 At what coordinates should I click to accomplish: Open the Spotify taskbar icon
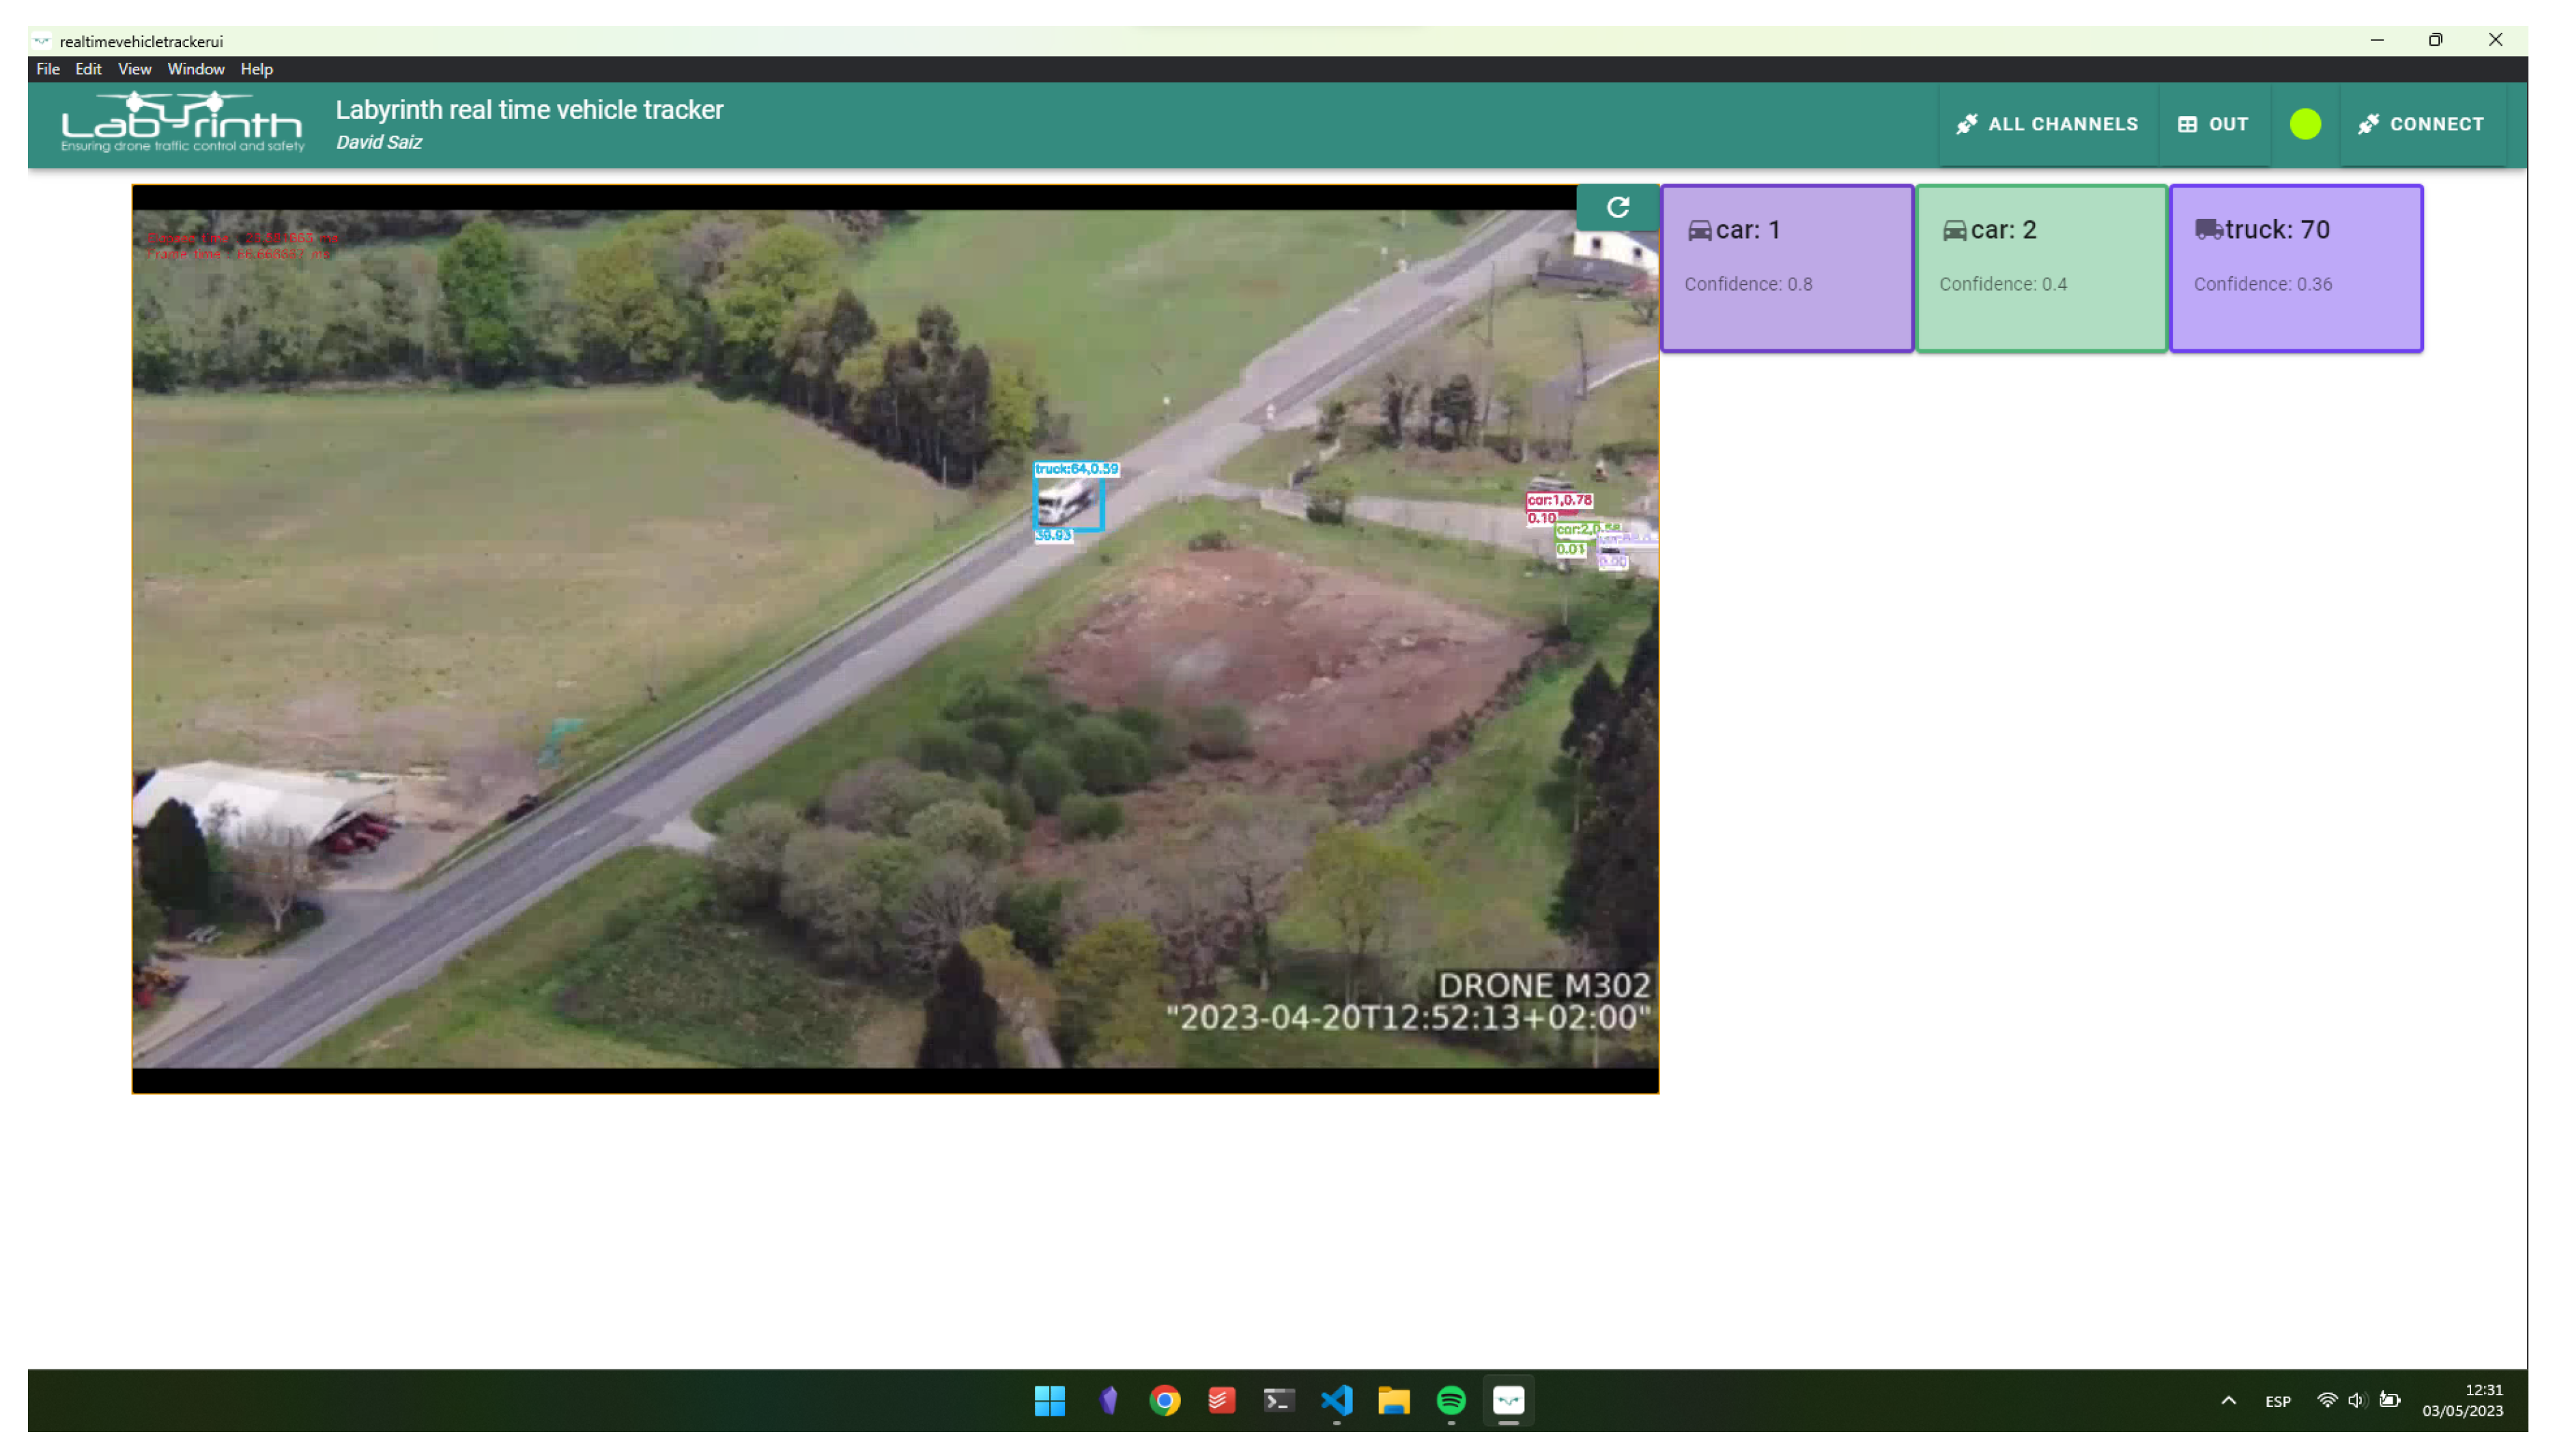tap(1451, 1400)
